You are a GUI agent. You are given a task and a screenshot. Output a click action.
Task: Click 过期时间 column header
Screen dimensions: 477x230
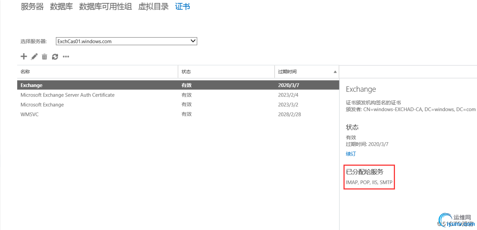tap(307, 72)
